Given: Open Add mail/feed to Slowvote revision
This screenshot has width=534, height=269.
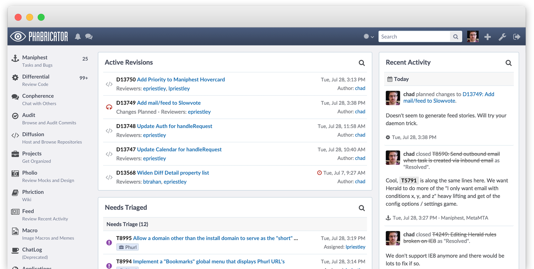Looking at the screenshot, I should coord(169,103).
